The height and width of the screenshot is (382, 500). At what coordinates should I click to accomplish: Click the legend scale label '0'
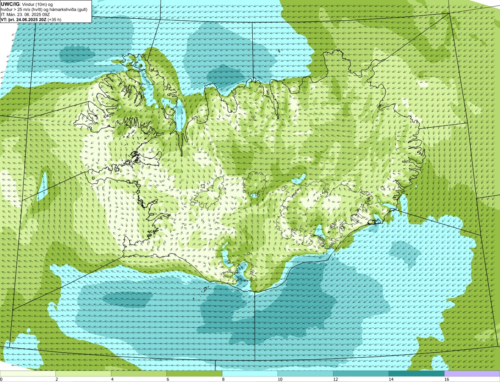(2, 379)
